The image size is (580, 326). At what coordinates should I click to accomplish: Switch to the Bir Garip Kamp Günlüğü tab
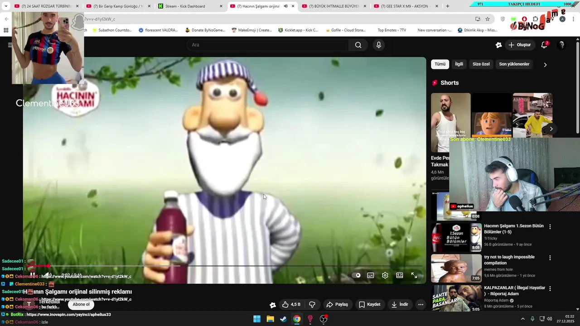[x=118, y=6]
